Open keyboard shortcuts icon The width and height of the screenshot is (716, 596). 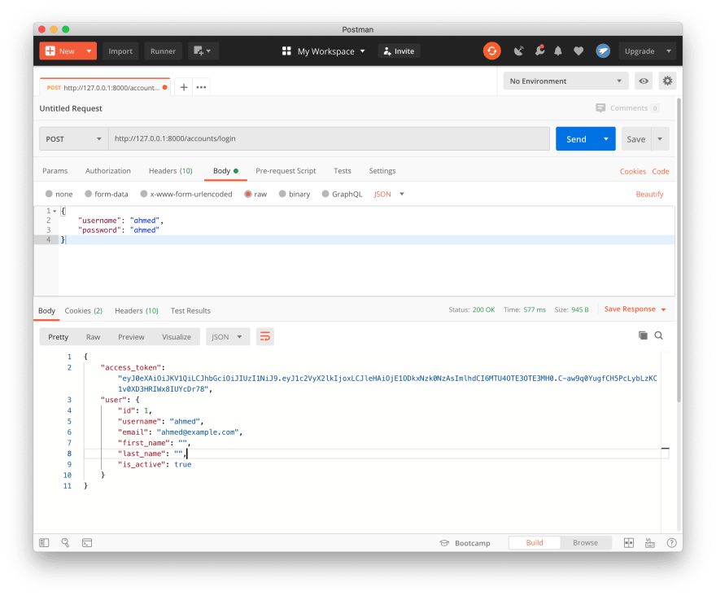click(650, 542)
